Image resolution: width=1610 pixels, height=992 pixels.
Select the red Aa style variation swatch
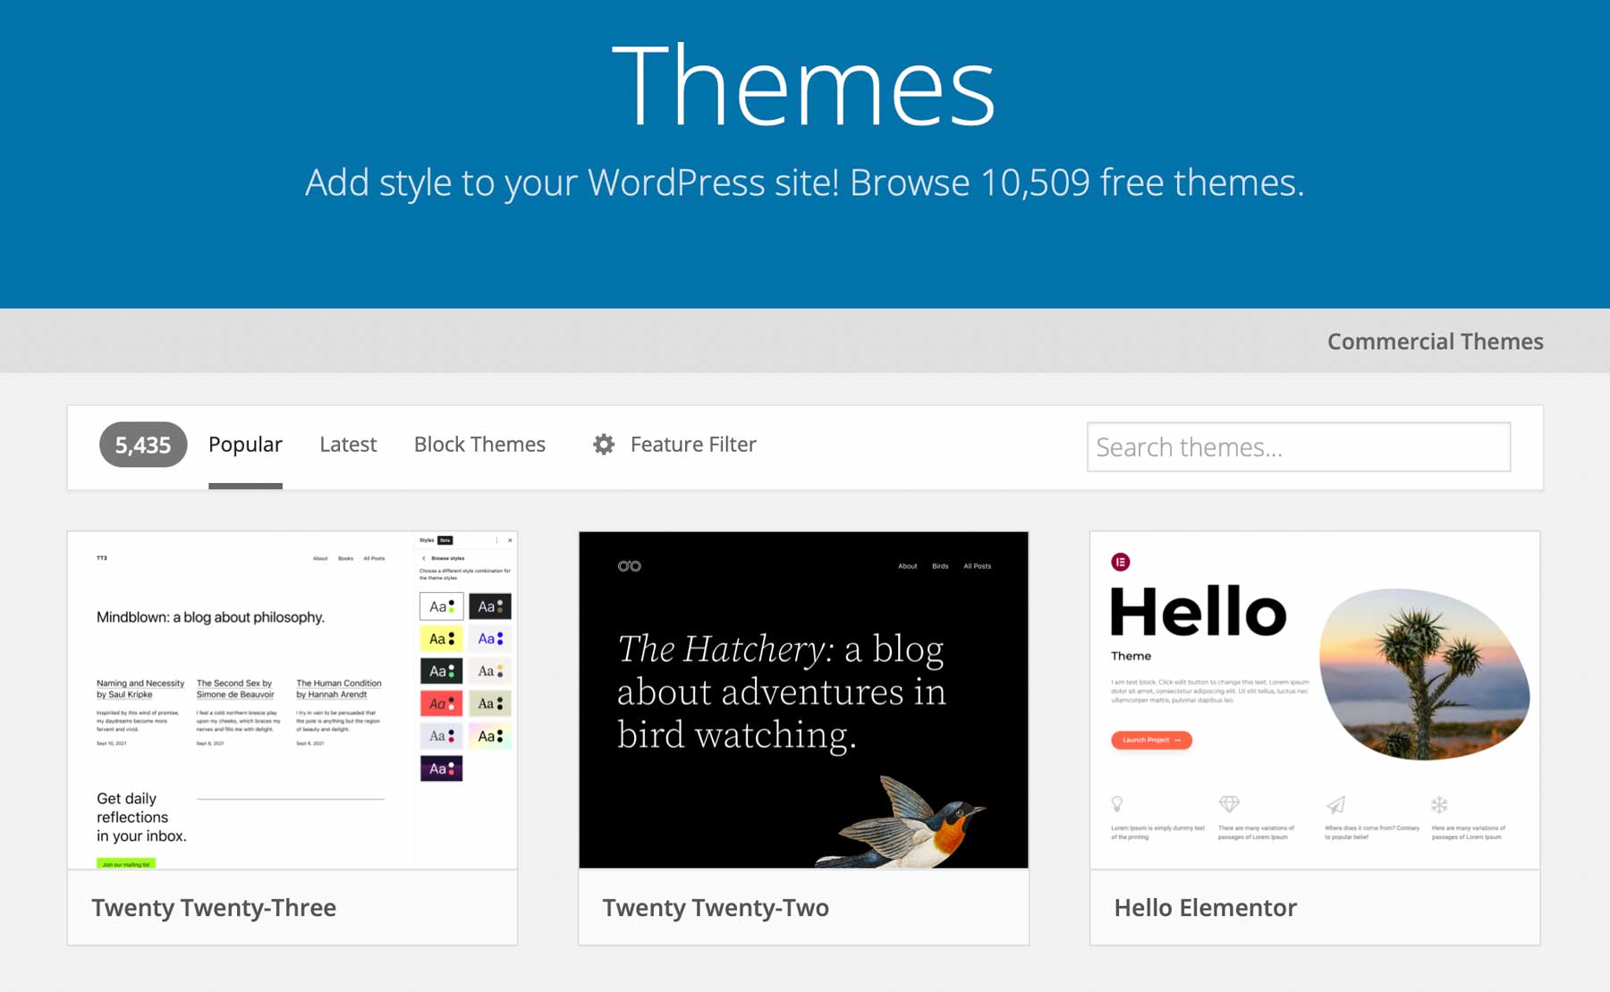[440, 703]
